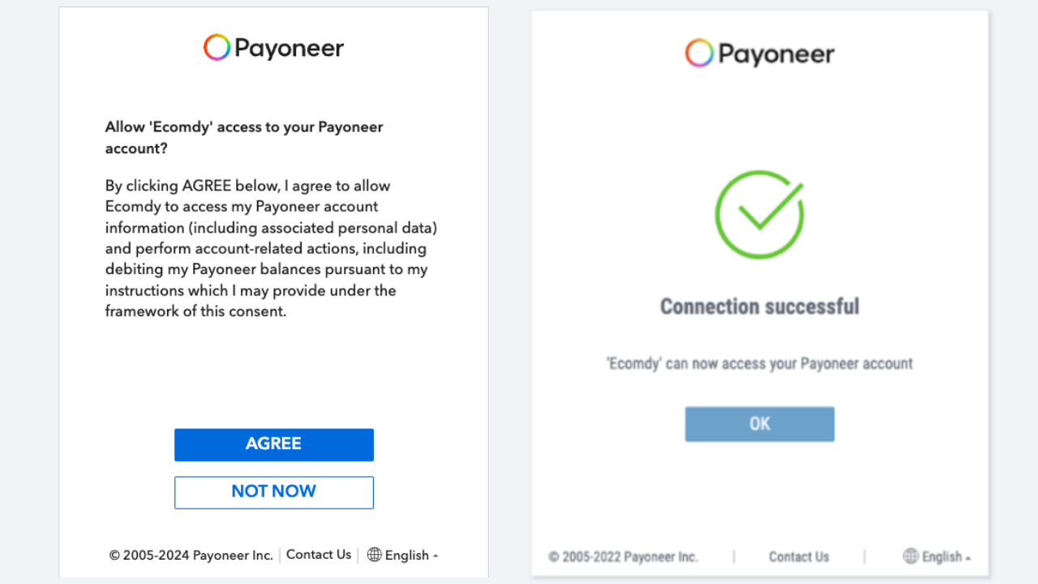Image resolution: width=1038 pixels, height=584 pixels.
Task: Click the globe icon next to English on left page
Action: (x=374, y=555)
